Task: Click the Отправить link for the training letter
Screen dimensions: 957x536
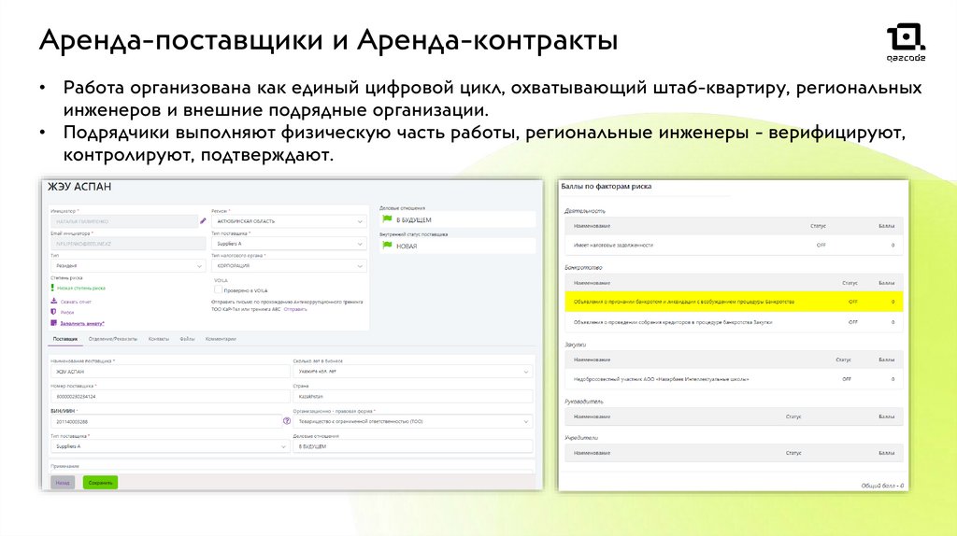Action: (295, 309)
